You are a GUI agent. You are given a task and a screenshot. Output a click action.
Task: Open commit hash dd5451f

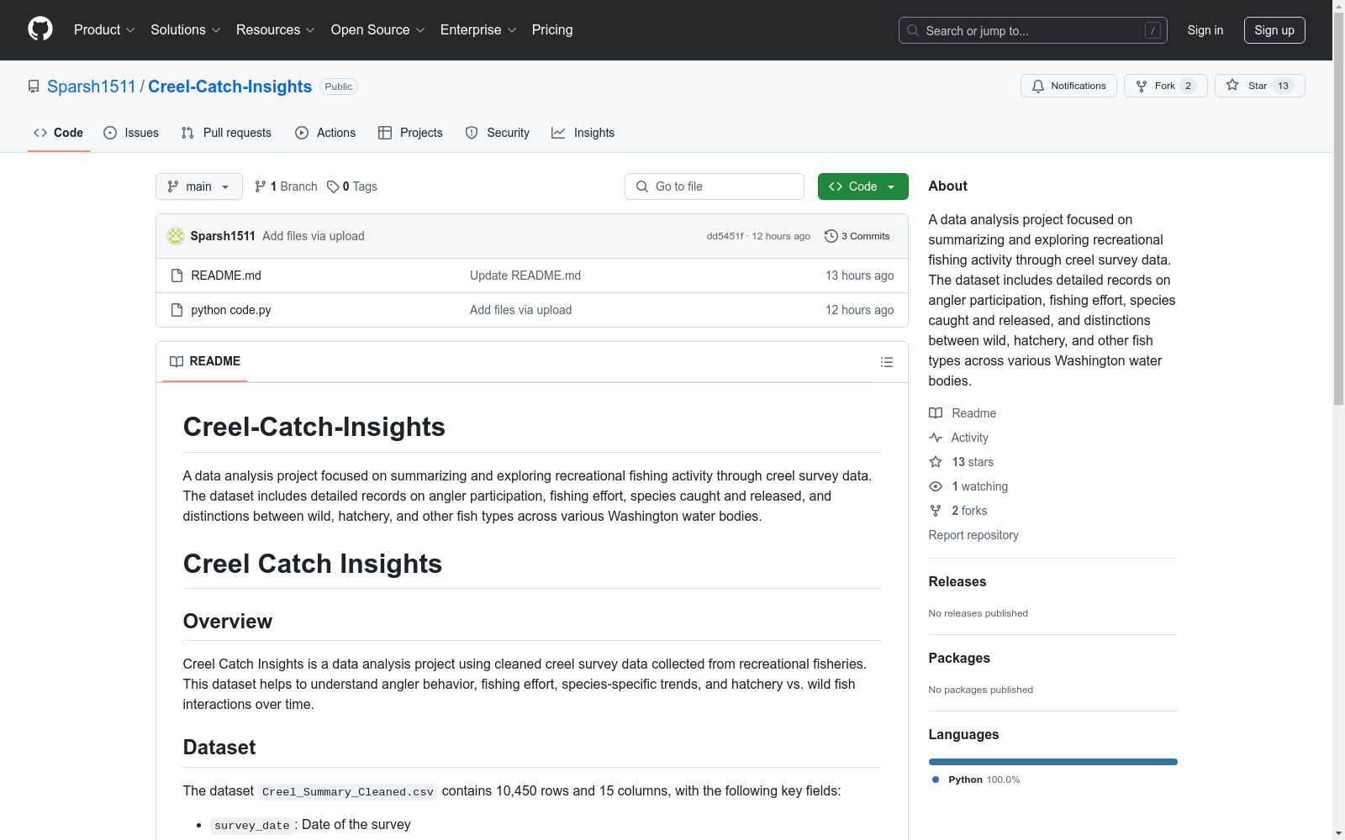[725, 236]
